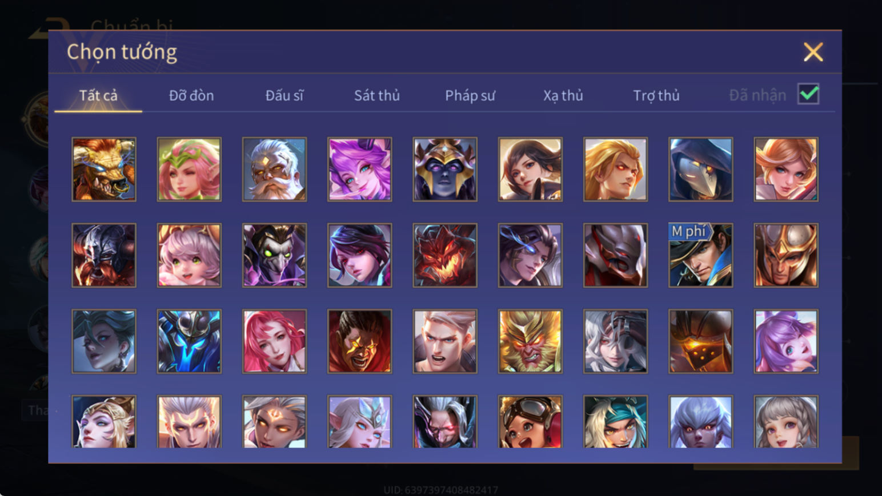The image size is (882, 496).
Task: Select the purple-haired horned girl hero
Action: point(359,169)
